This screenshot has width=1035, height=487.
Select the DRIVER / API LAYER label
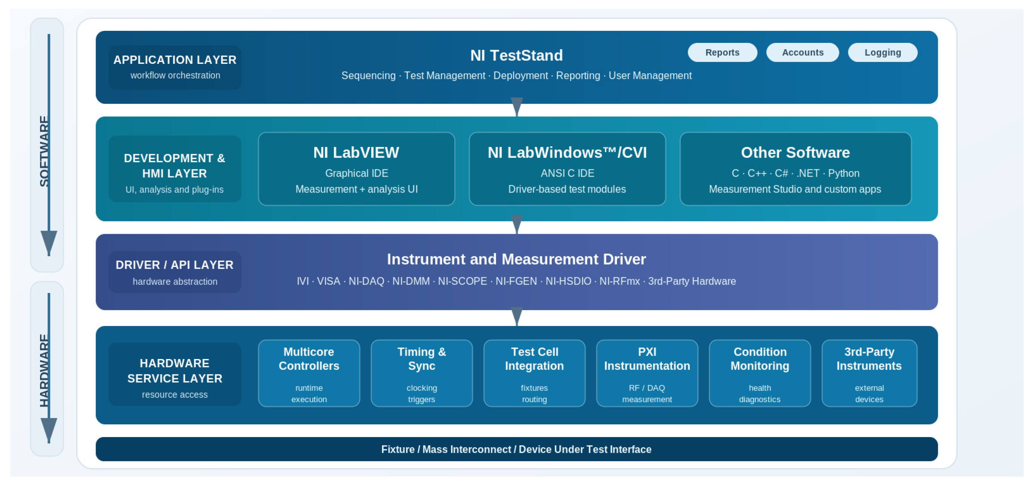pos(175,272)
